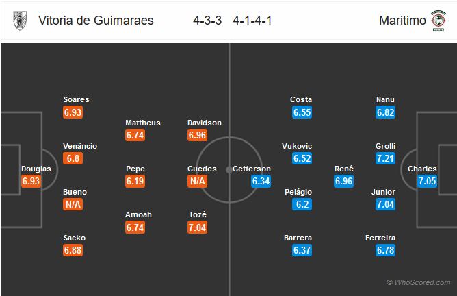Select Soares rating badge 6.93
The image size is (457, 296).
[73, 112]
